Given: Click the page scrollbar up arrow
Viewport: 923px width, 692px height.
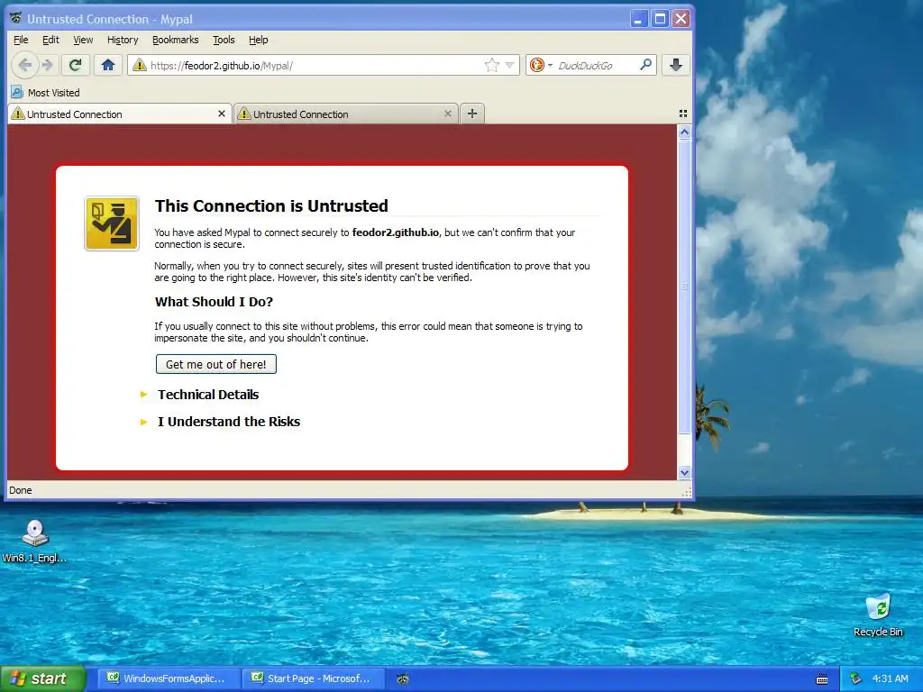Looking at the screenshot, I should pyautogui.click(x=684, y=132).
